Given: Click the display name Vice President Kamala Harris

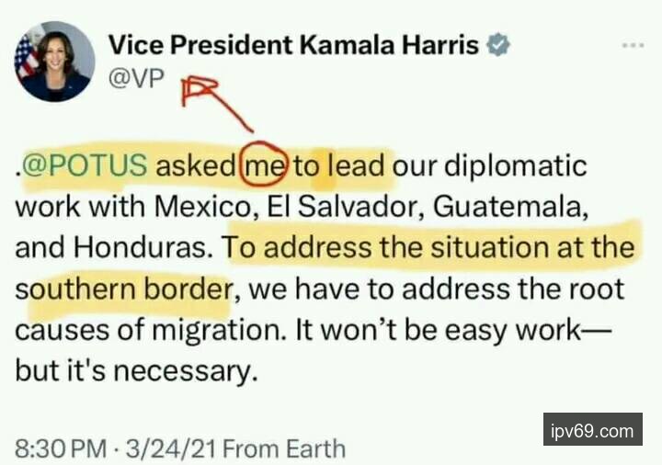Looking at the screenshot, I should tap(294, 45).
